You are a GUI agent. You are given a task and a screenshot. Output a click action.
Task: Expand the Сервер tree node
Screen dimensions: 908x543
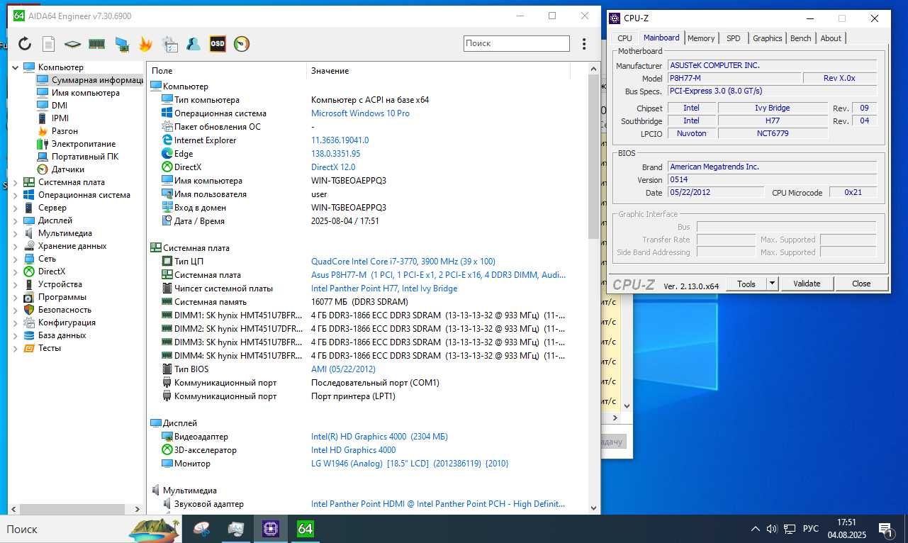[16, 208]
